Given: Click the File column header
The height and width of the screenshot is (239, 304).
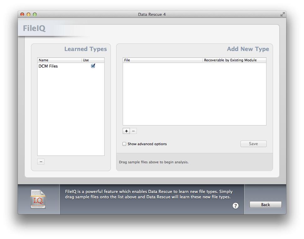Looking at the screenshot, I should coord(127,60).
